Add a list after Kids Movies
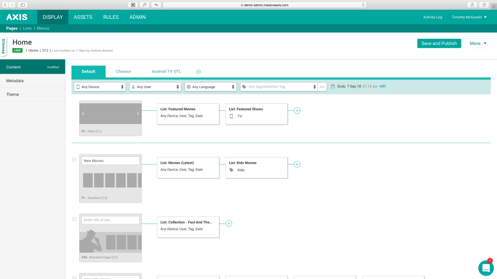The image size is (497, 279). click(x=297, y=164)
